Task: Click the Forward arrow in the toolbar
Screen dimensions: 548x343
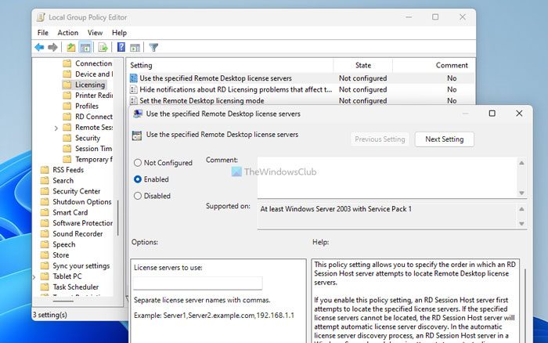Action: pyautogui.click(x=52, y=47)
